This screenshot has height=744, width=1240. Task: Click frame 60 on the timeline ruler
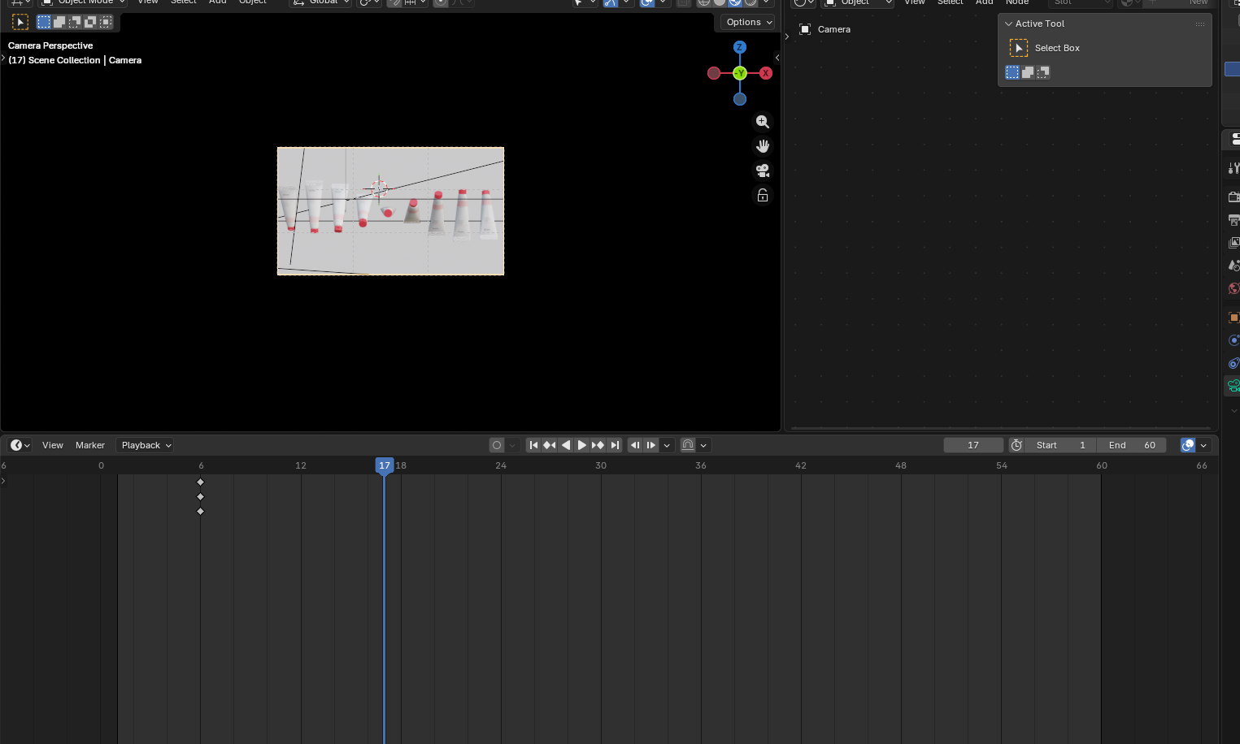[1102, 465]
